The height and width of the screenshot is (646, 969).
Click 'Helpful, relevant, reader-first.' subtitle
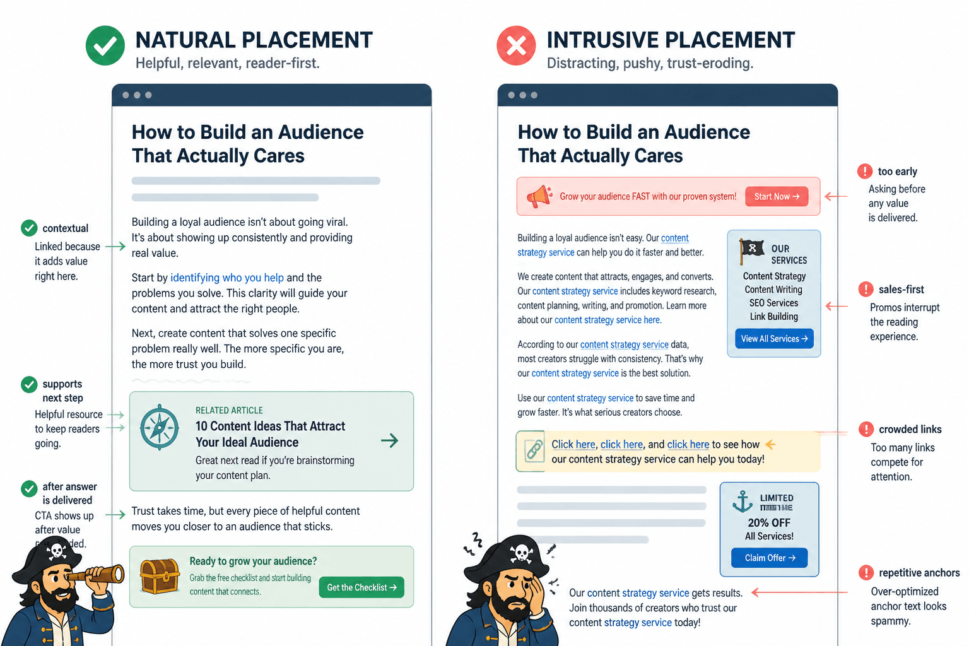(228, 63)
